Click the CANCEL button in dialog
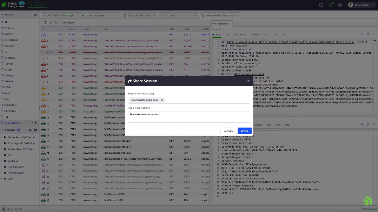 click(228, 131)
